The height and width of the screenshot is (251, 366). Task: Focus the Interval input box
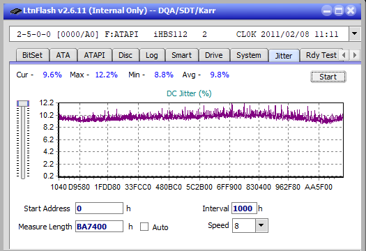[244, 208]
